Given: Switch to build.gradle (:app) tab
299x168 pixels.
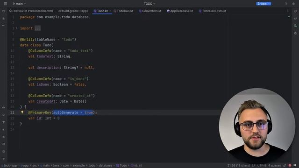Looking at the screenshot, I should tap(73, 11).
